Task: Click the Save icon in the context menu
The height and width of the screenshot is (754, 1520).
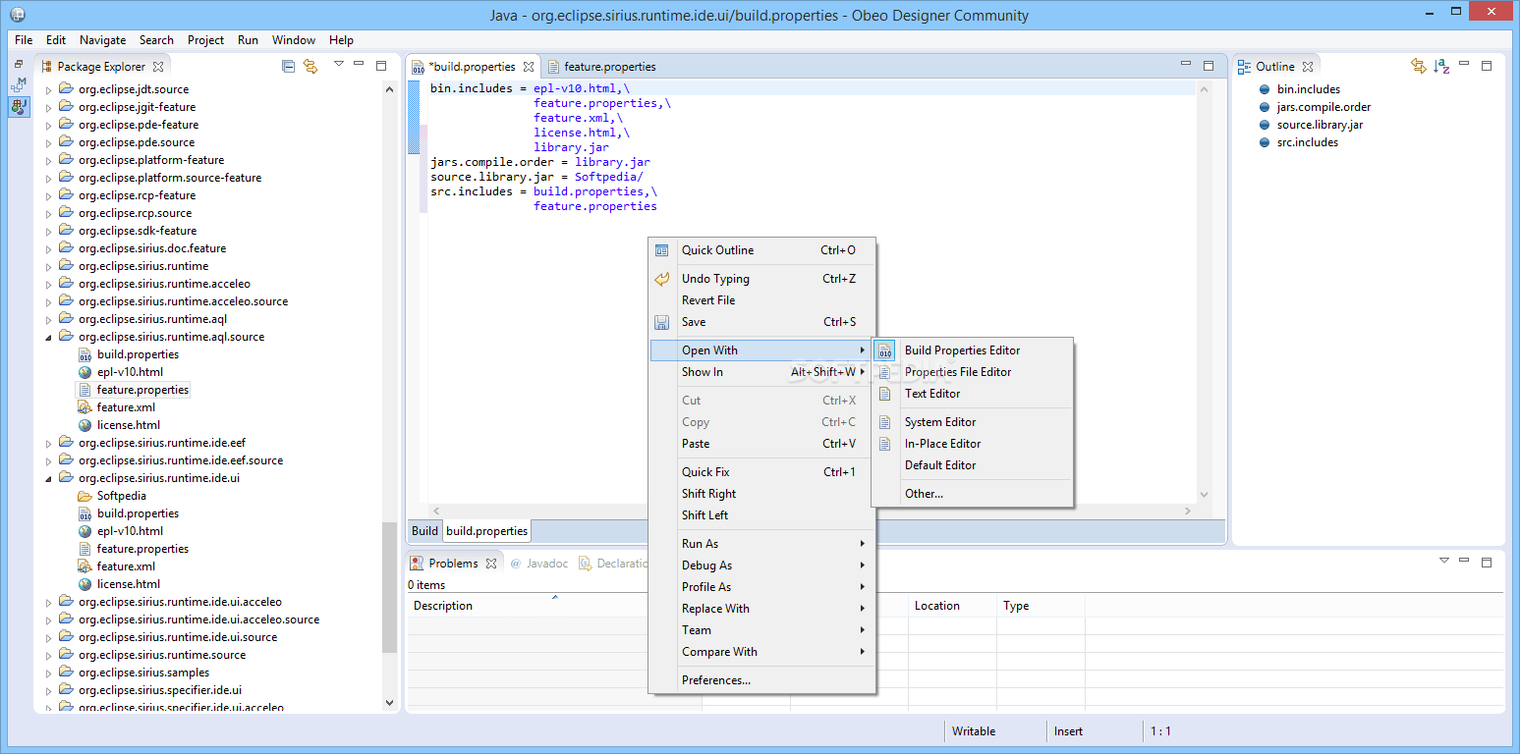Action: pos(661,322)
